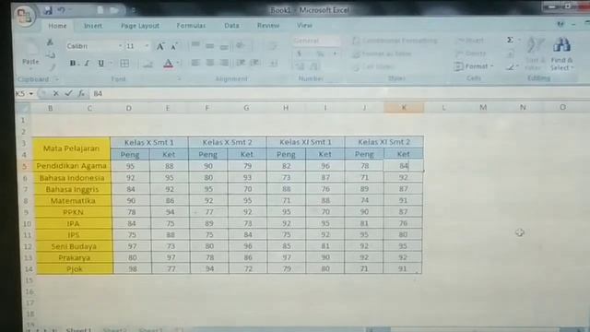The width and height of the screenshot is (590, 332).
Task: Open the Page Layout ribbon tab
Action: coord(140,26)
